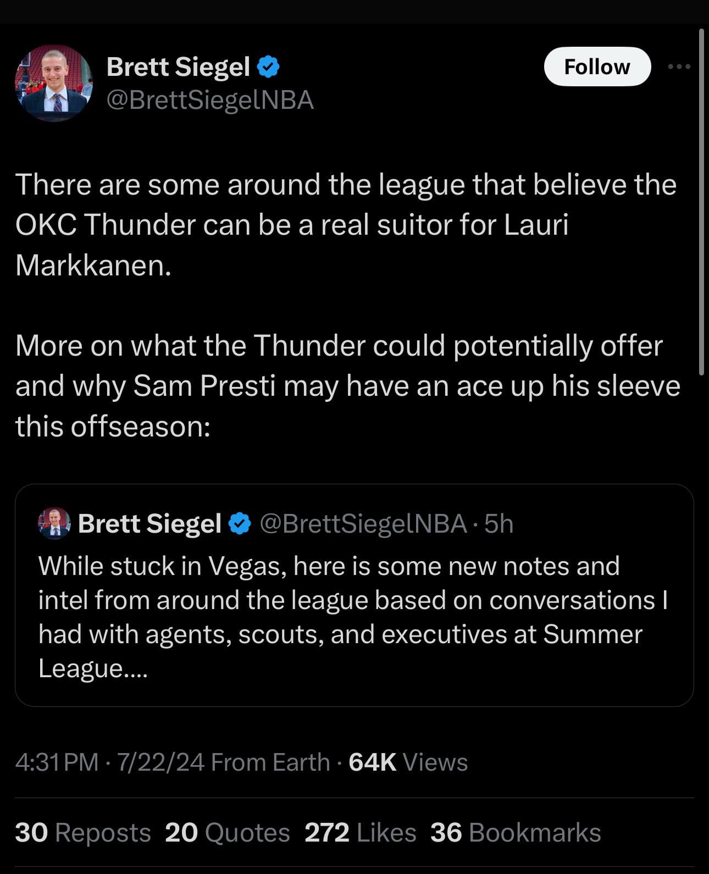This screenshot has width=709, height=874.
Task: Click the 4:31 PM · 7/22/24 timestamp
Action: (x=110, y=762)
